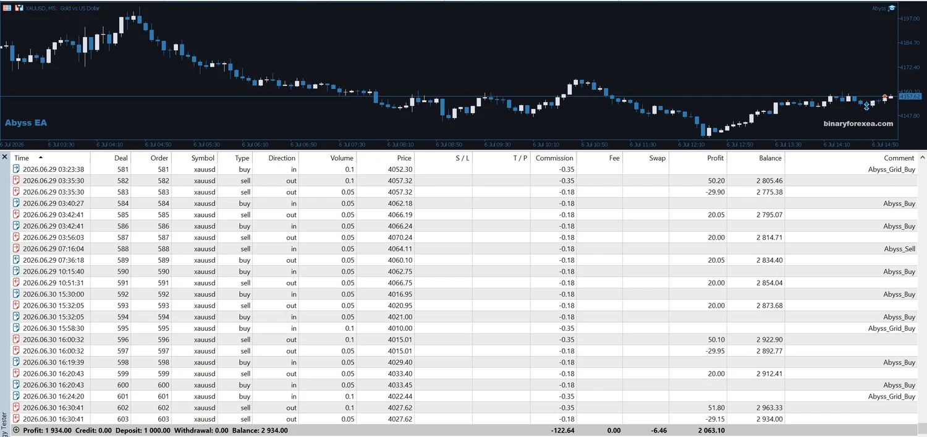
Task: Click sell deal icon for deal 583
Action: 17,192
